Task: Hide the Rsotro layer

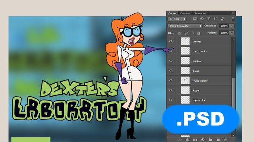Action: (171, 61)
